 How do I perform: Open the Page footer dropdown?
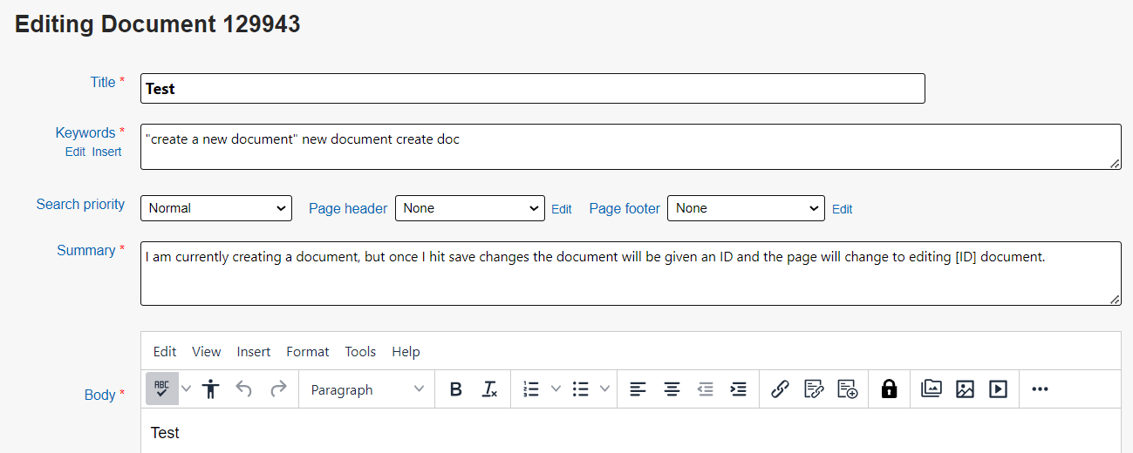click(746, 208)
